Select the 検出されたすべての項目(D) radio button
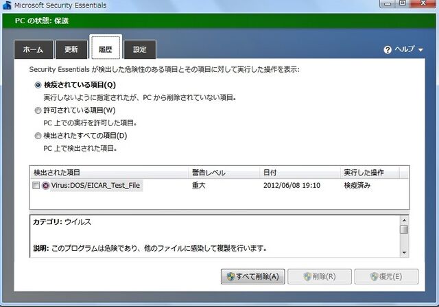This screenshot has height=307, width=439. (38, 136)
